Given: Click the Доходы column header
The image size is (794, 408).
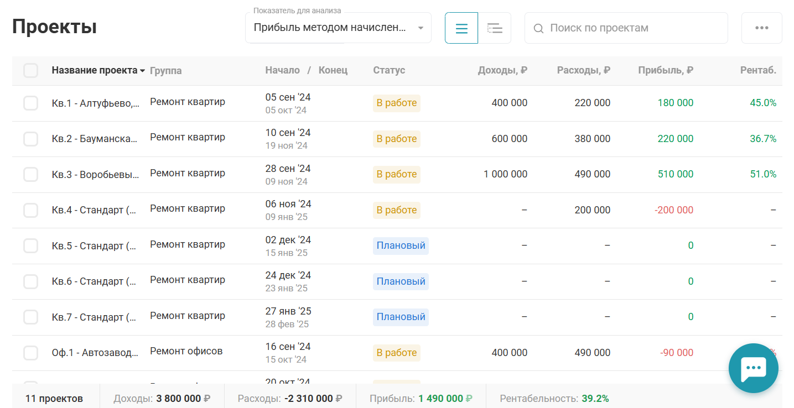Looking at the screenshot, I should 502,71.
